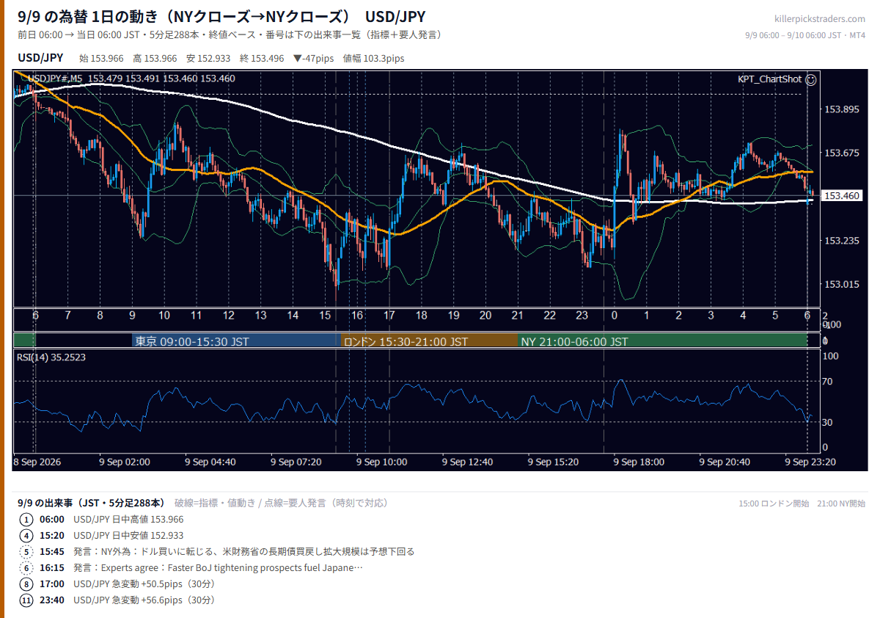880x618 pixels.
Task: Click RSI axis level 70
Action: [x=827, y=382]
